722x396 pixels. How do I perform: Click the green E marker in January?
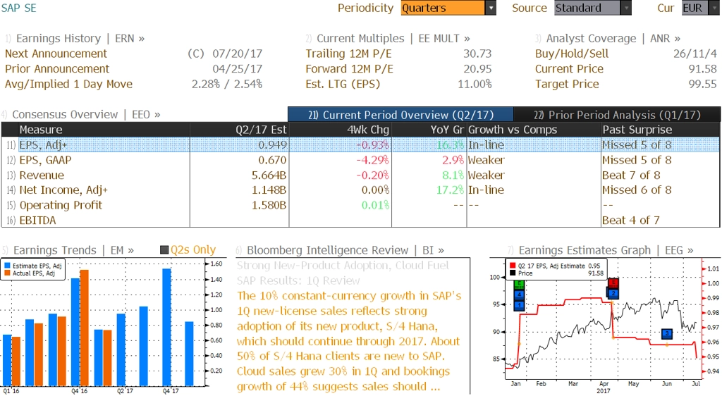tap(520, 284)
